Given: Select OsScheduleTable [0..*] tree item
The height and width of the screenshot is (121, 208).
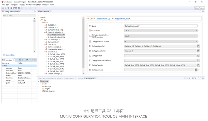Looking at the screenshot, I should [56, 49].
